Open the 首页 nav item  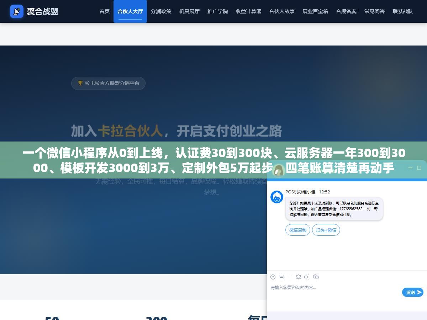coord(105,11)
